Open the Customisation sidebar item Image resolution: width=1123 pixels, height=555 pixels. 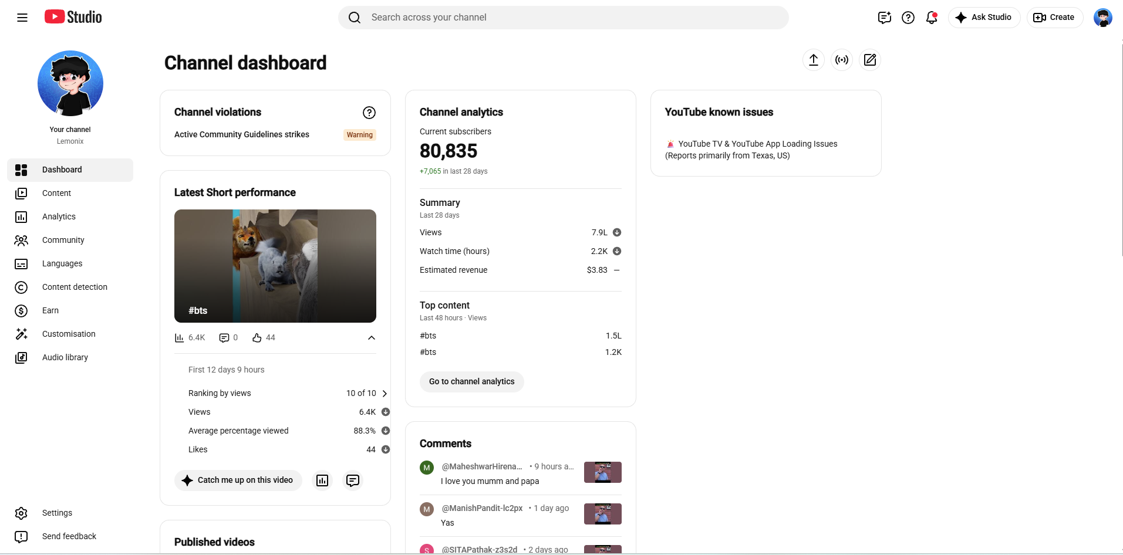pos(70,334)
